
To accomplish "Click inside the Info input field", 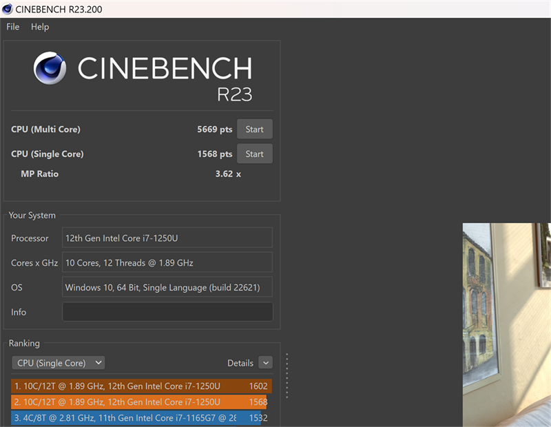I will [x=167, y=311].
